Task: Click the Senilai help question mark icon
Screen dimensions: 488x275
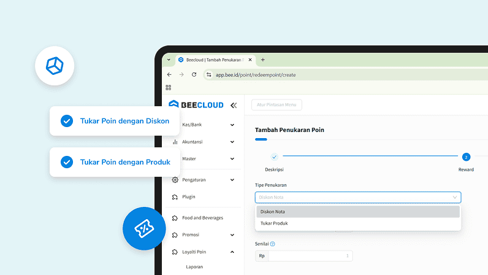Action: pyautogui.click(x=273, y=244)
